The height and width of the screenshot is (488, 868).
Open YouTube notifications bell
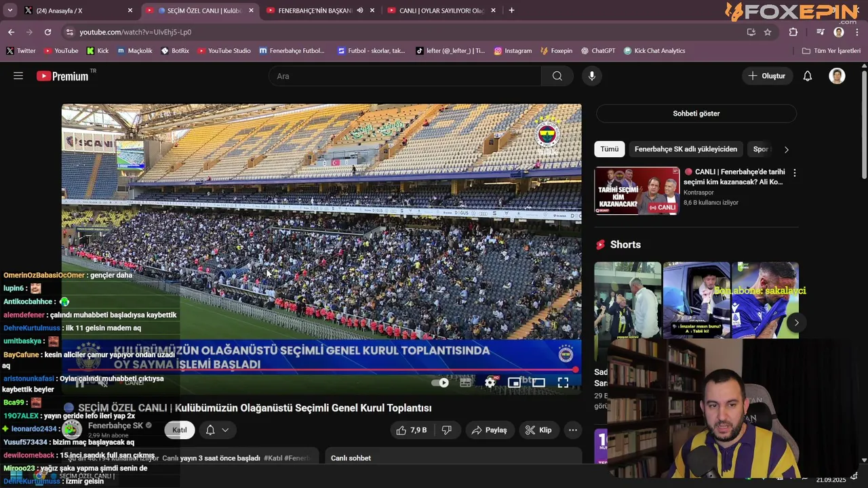808,76
